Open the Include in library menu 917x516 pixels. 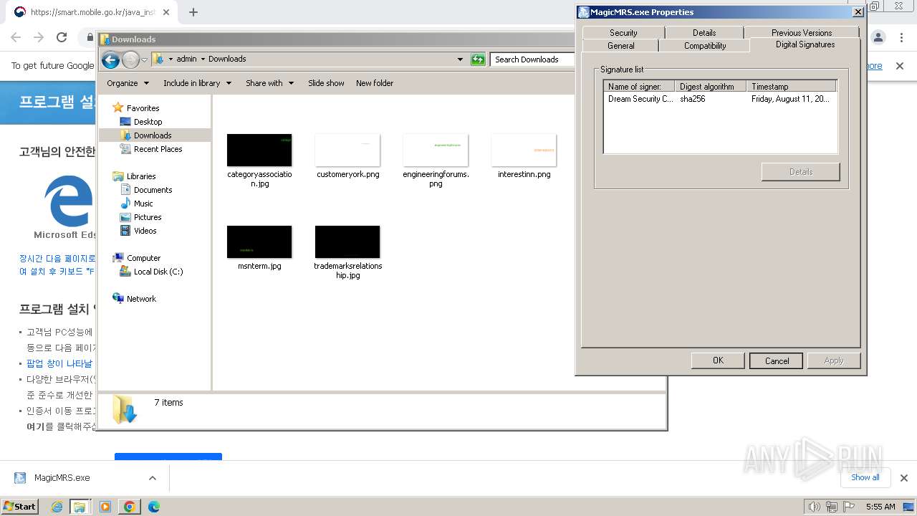point(197,83)
